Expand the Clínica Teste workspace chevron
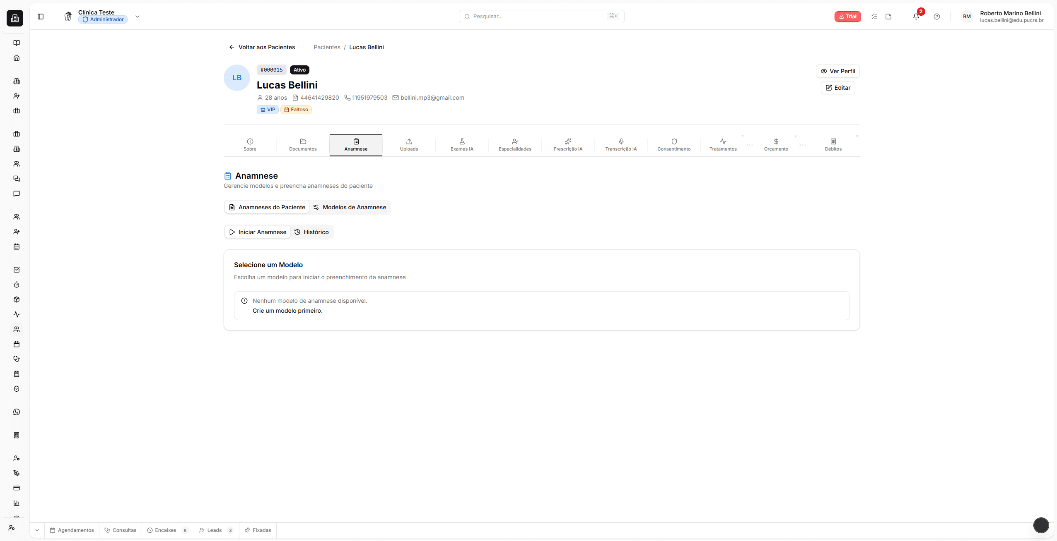 (137, 17)
